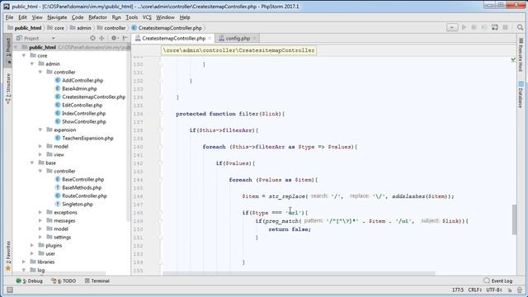Click the CRLF line separator widget
The image size is (528, 297).
pos(474,290)
